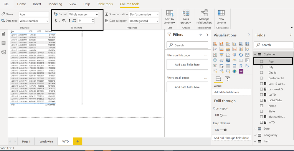
Task: Select the Matrix visual
Action: point(234,66)
